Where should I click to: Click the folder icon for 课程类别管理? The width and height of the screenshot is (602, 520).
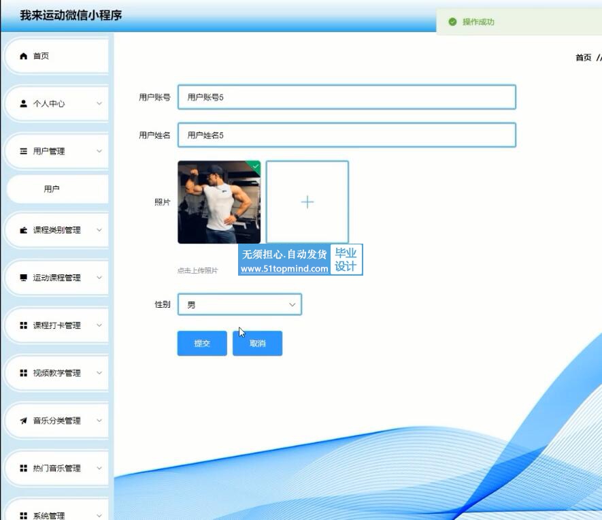tap(23, 230)
